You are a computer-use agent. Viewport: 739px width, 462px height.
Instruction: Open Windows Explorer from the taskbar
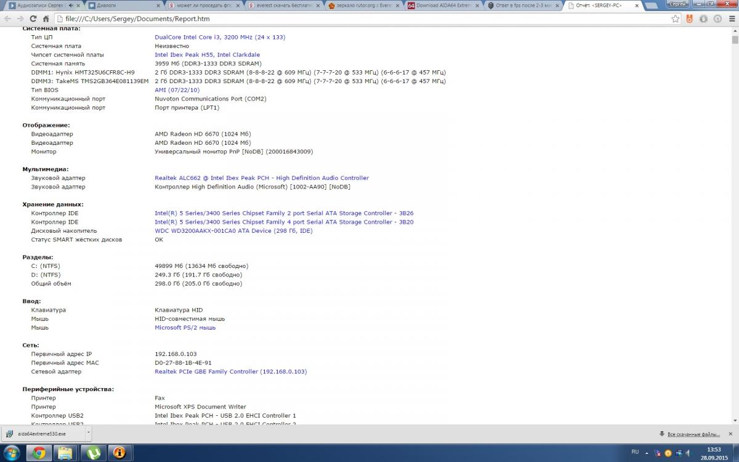[x=65, y=453]
